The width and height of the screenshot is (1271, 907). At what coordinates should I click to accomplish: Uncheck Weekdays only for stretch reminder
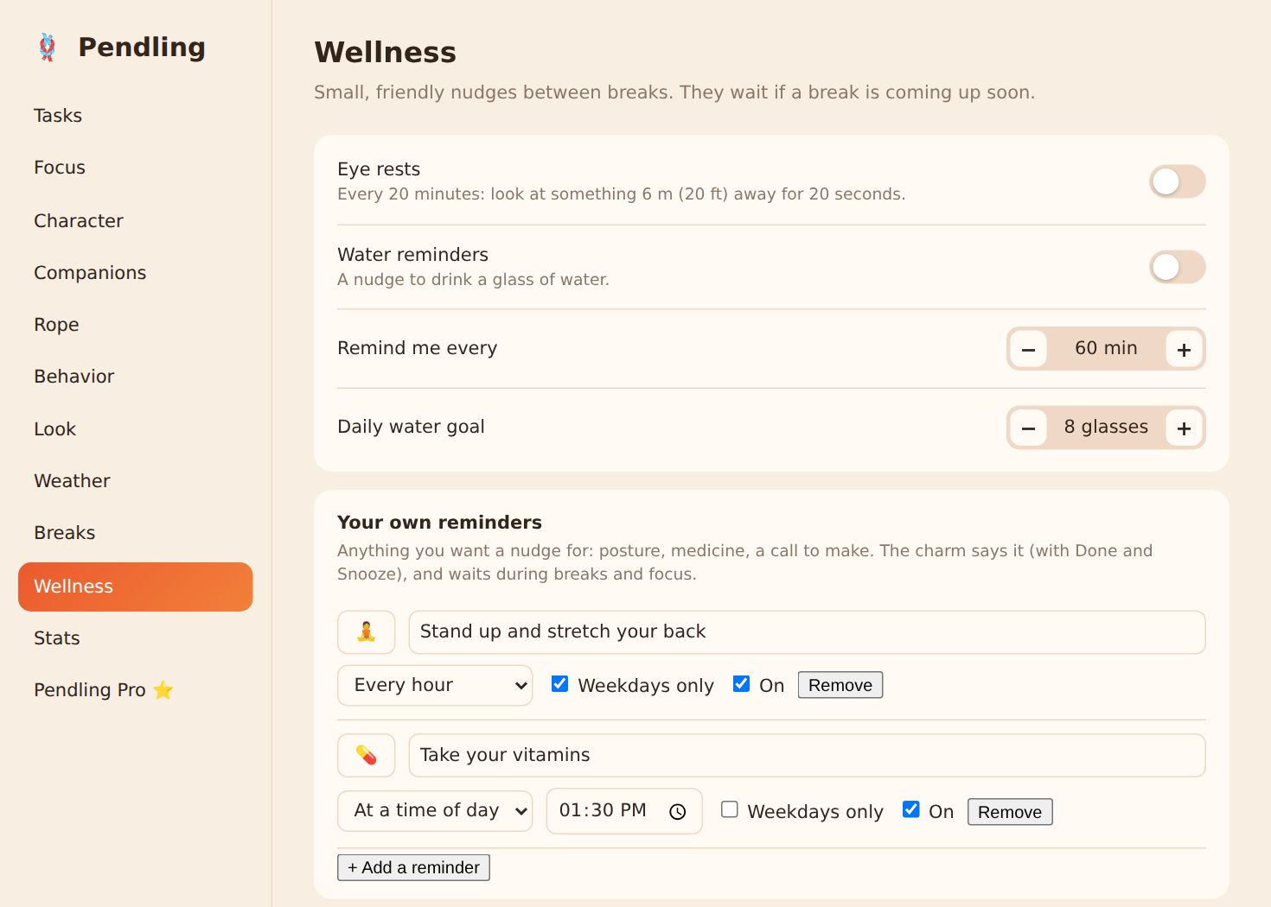point(560,684)
